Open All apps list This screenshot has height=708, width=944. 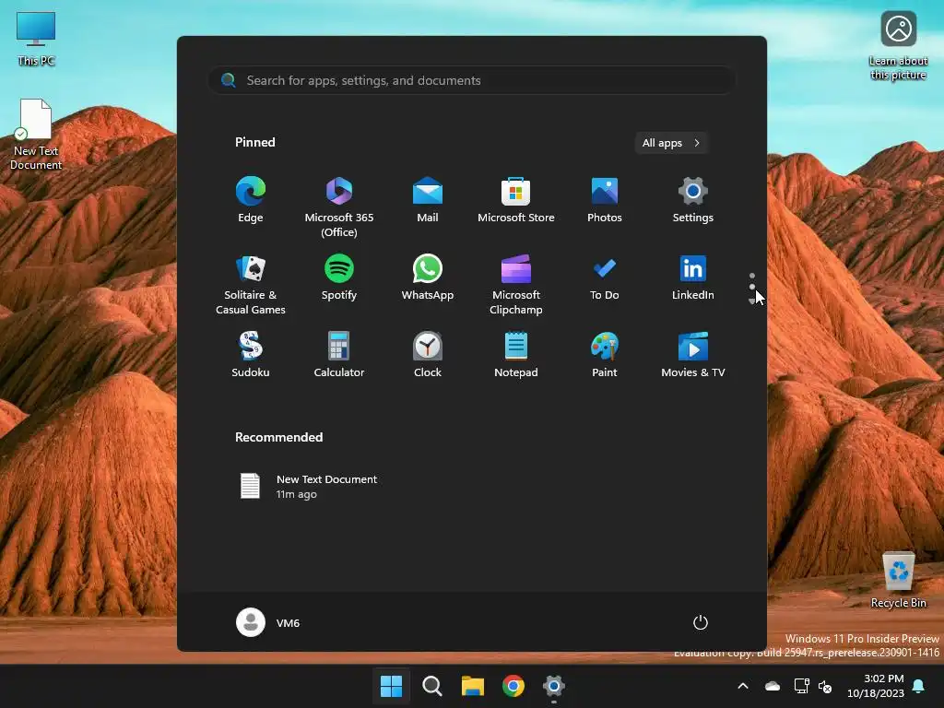click(x=671, y=143)
